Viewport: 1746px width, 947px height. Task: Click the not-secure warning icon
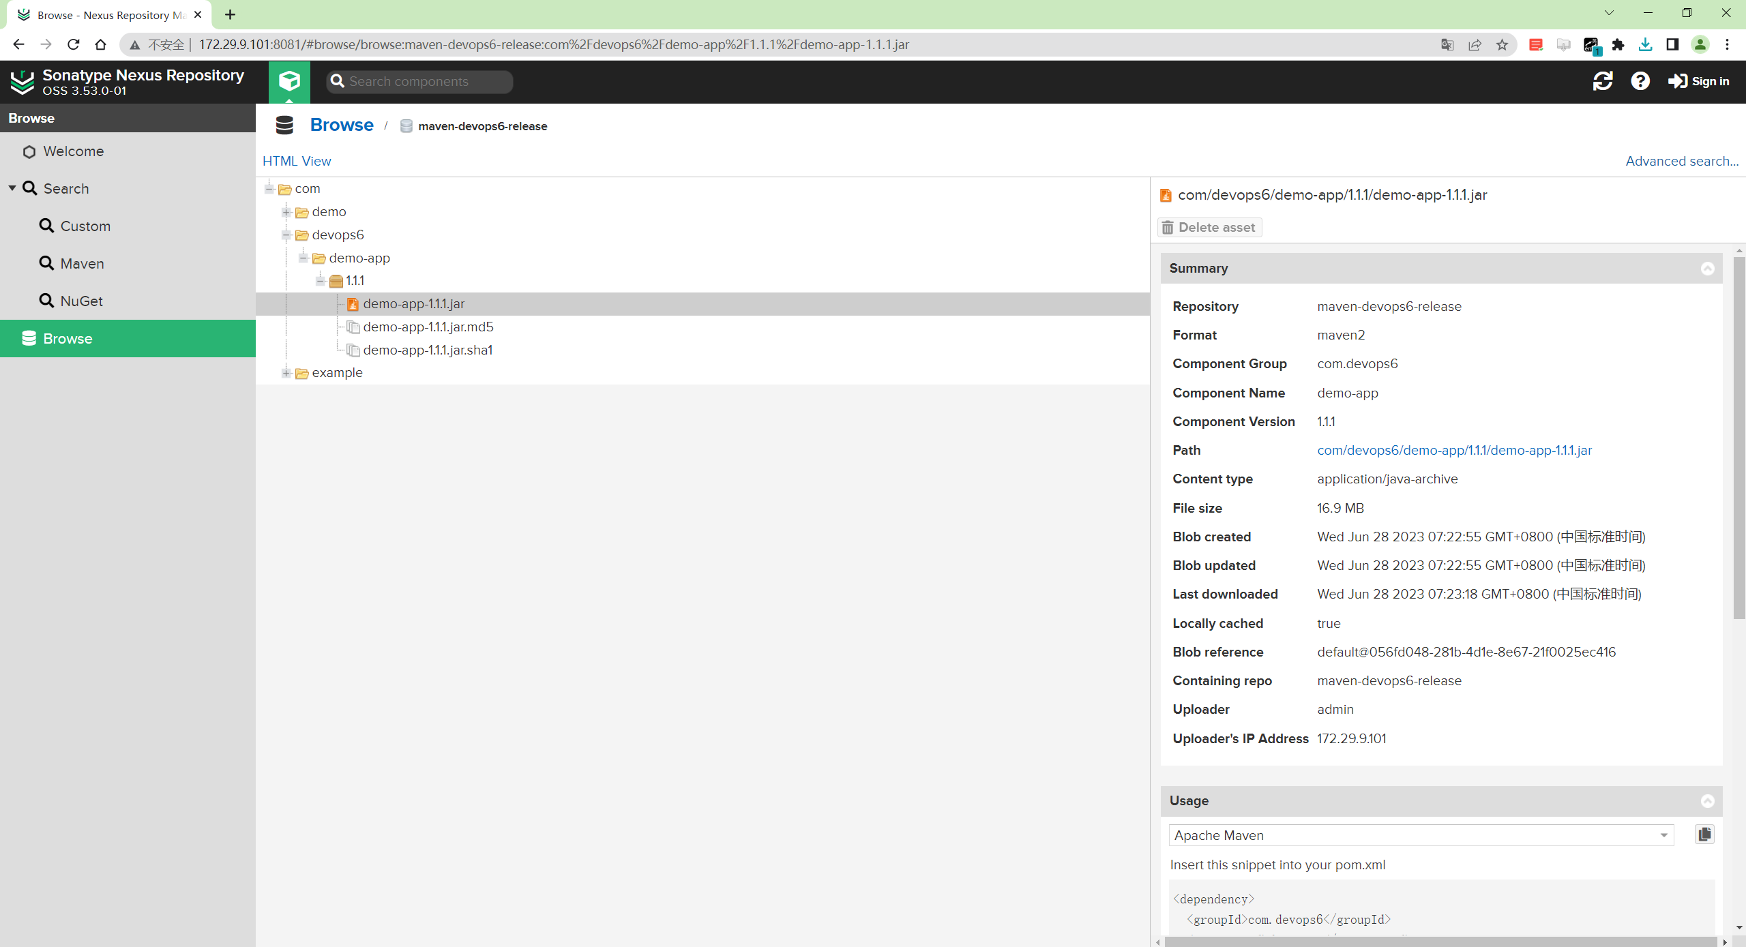(135, 44)
